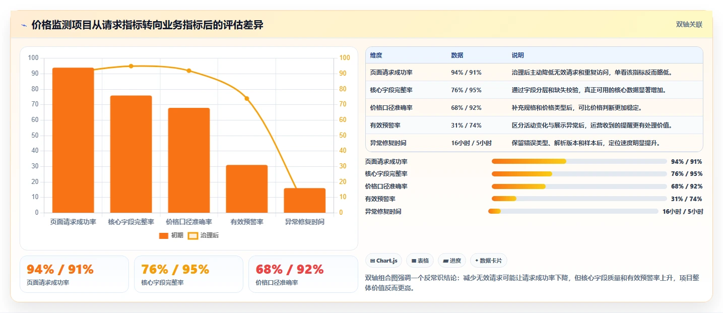
Task: Click the 有效预警率 progress value 31% / 74%
Action: (x=686, y=199)
